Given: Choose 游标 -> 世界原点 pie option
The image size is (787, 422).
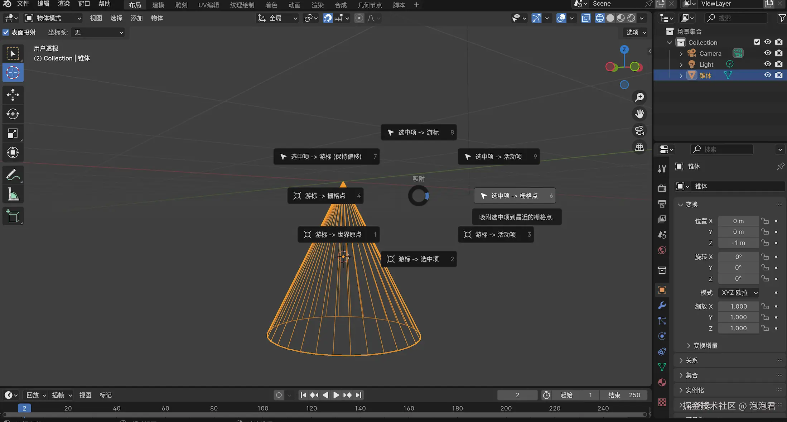Looking at the screenshot, I should click(339, 235).
